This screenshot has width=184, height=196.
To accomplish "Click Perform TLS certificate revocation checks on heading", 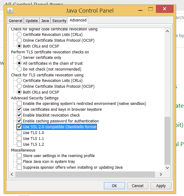I will (x=50, y=52).
